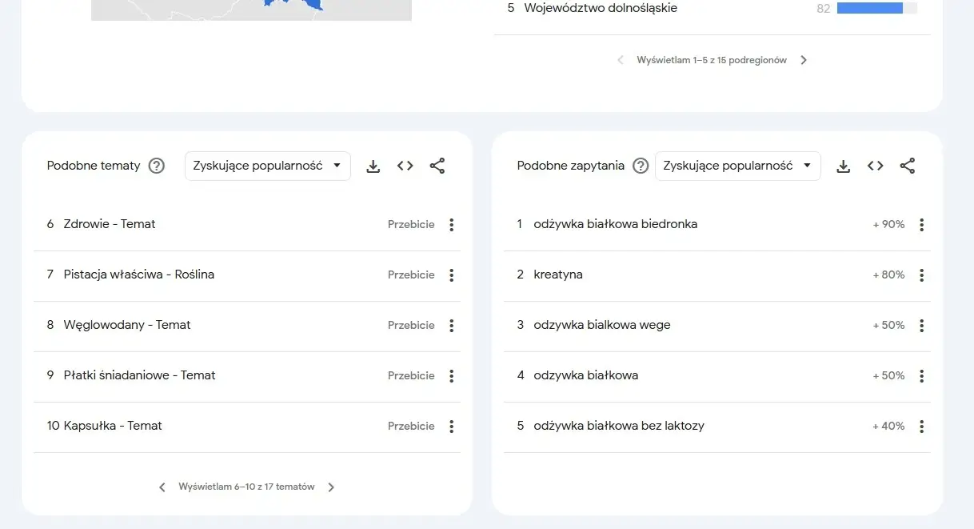This screenshot has width=974, height=529.
Task: Download the Podobne tematy data as CSV
Action: coord(373,166)
